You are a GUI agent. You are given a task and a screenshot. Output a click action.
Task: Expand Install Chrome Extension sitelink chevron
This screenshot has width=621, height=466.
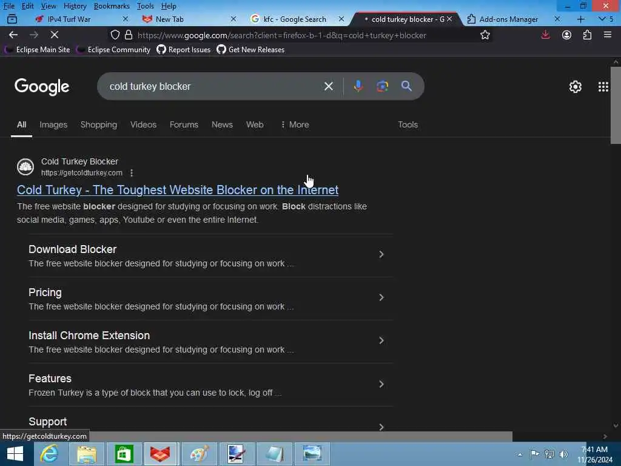tap(381, 340)
